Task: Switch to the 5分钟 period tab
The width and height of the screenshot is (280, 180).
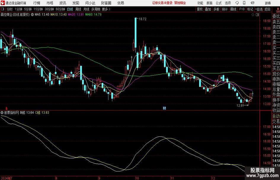Action: (x=28, y=9)
